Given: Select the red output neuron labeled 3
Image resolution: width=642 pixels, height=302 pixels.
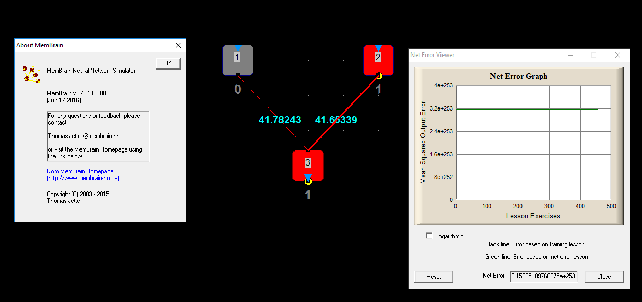Looking at the screenshot, I should 307,164.
